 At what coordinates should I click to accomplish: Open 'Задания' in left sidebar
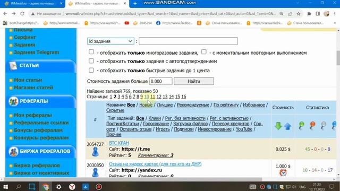click(x=24, y=45)
